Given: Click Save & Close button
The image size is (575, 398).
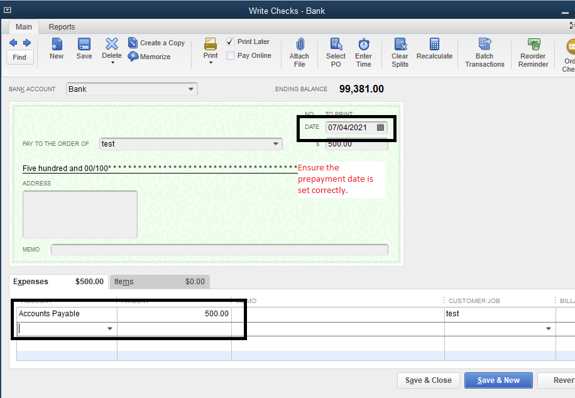Looking at the screenshot, I should (x=429, y=380).
